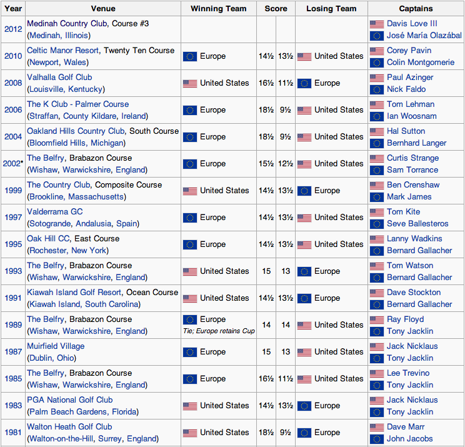This screenshot has width=465, height=447.
Task: Open the Dave Marr captain link
Action: pyautogui.click(x=406, y=427)
